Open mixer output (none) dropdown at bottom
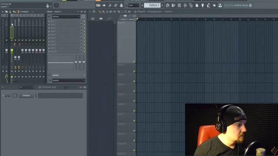The height and width of the screenshot is (156, 278). click(x=69, y=81)
